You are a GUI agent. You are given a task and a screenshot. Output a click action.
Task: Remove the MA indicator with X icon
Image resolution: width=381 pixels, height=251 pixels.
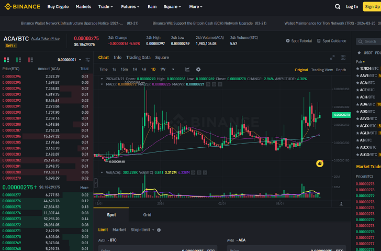(x=220, y=84)
